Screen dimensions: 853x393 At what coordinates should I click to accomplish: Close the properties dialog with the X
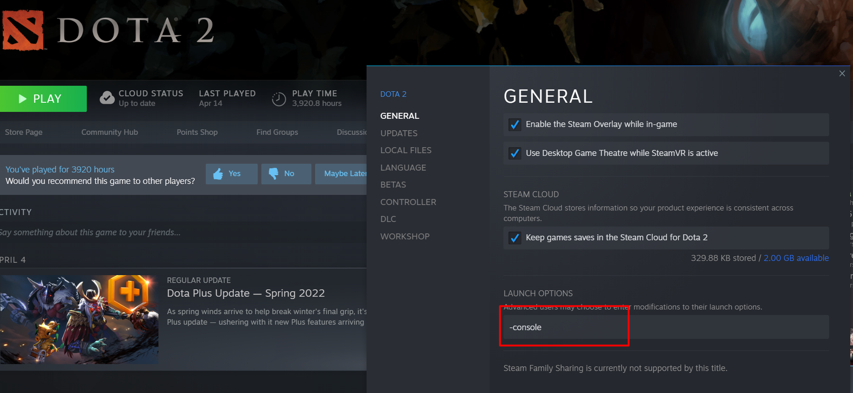tap(842, 73)
